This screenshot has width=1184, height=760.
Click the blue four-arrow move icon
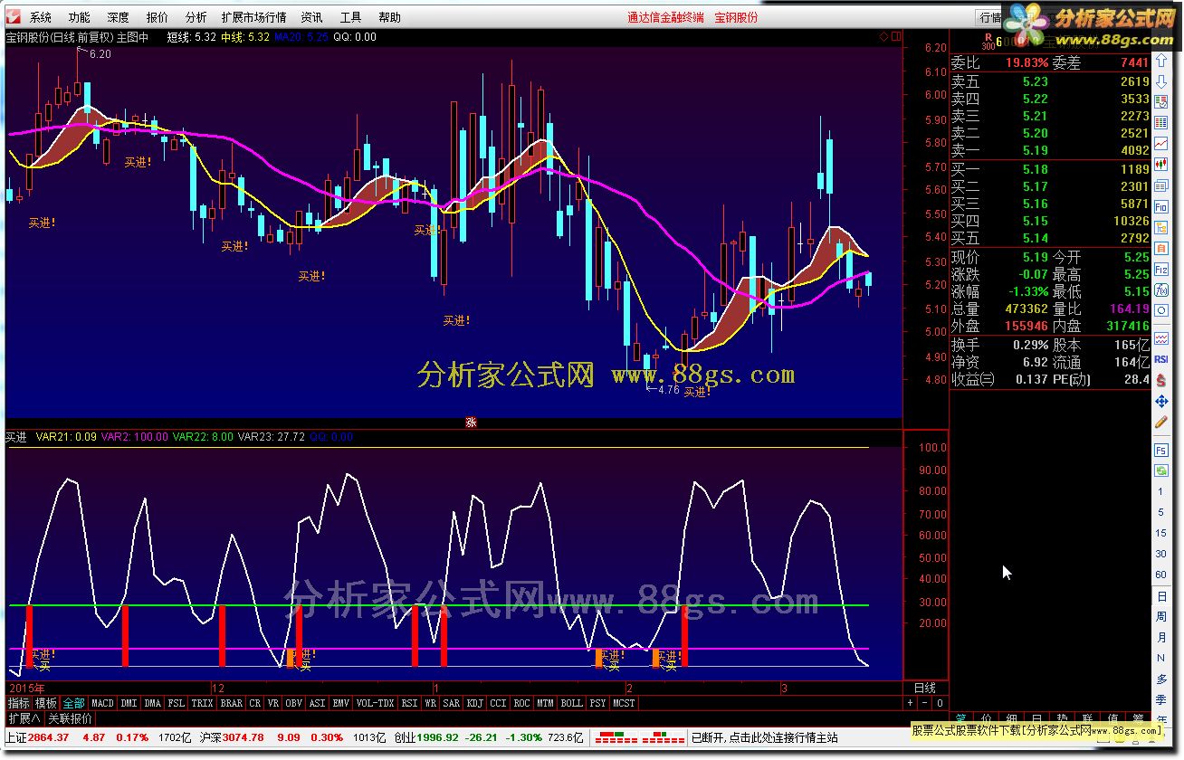(1161, 402)
